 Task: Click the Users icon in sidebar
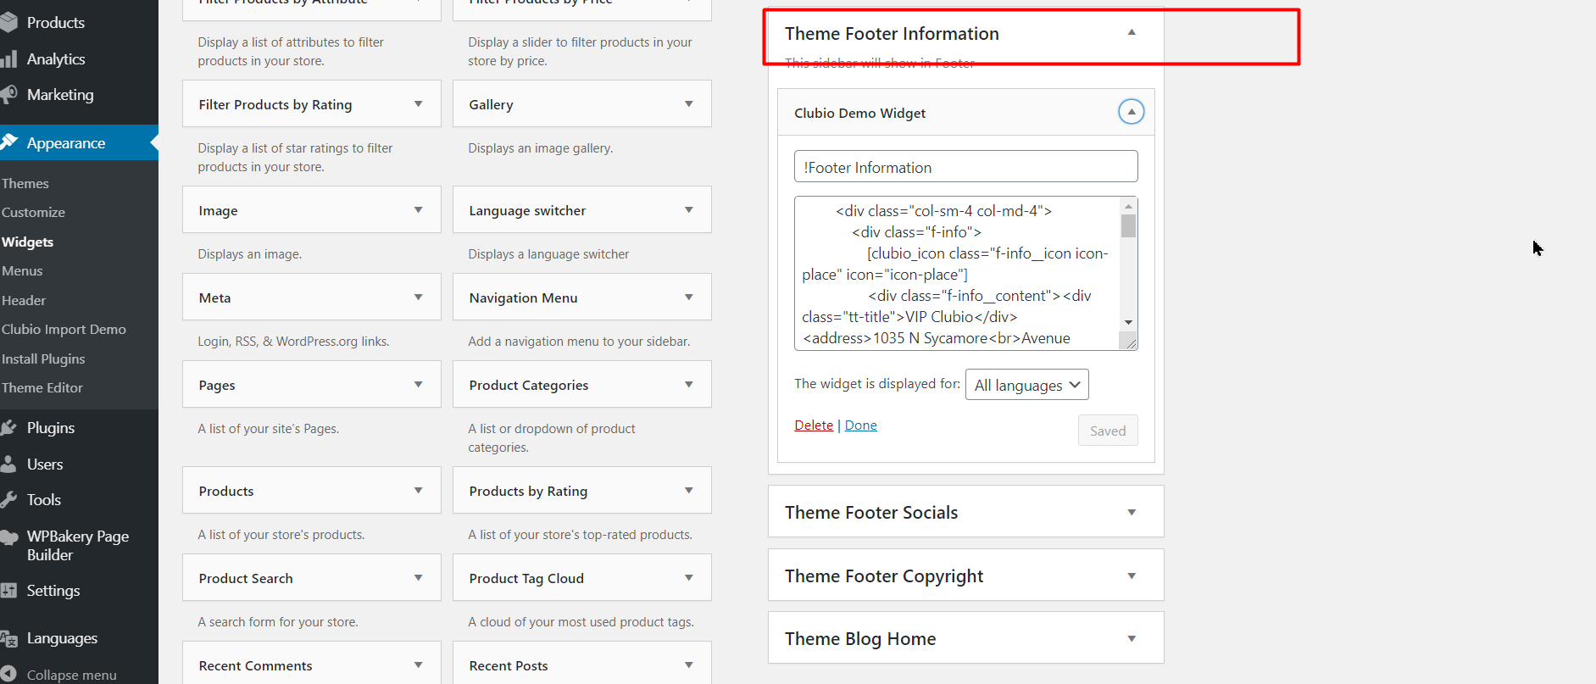click(x=9, y=464)
